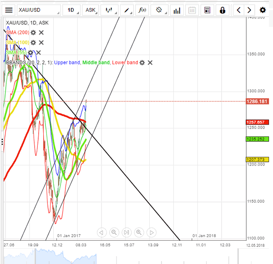Open the hamburger main menu
273x264 pixels.
[9, 10]
